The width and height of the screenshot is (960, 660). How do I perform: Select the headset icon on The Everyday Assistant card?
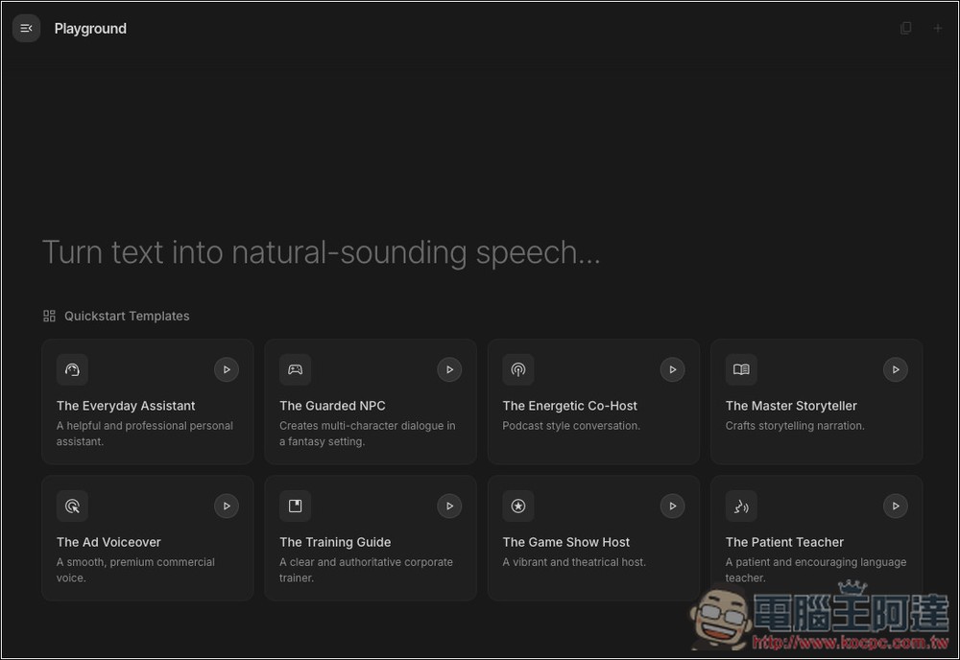[x=72, y=369]
